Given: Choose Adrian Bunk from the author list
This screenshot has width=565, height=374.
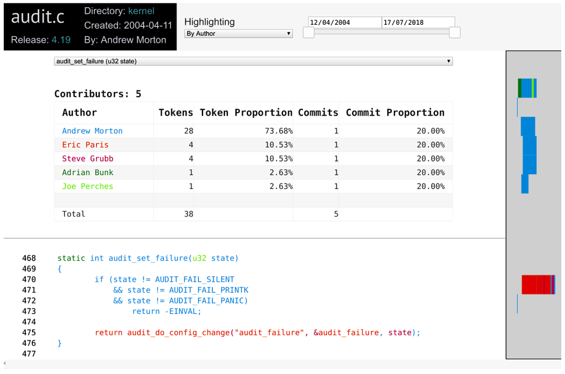Looking at the screenshot, I should coord(87,172).
